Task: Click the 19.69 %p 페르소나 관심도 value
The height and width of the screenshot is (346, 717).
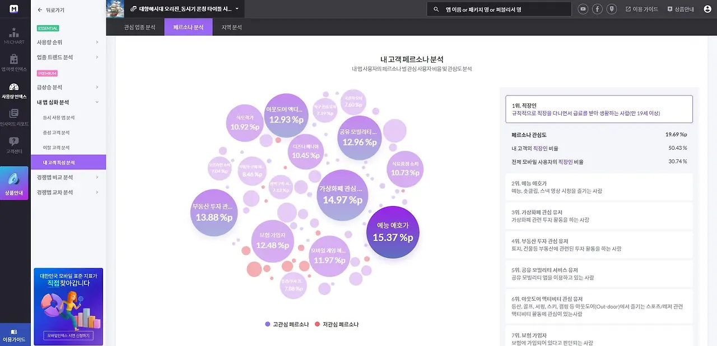Action: point(676,135)
